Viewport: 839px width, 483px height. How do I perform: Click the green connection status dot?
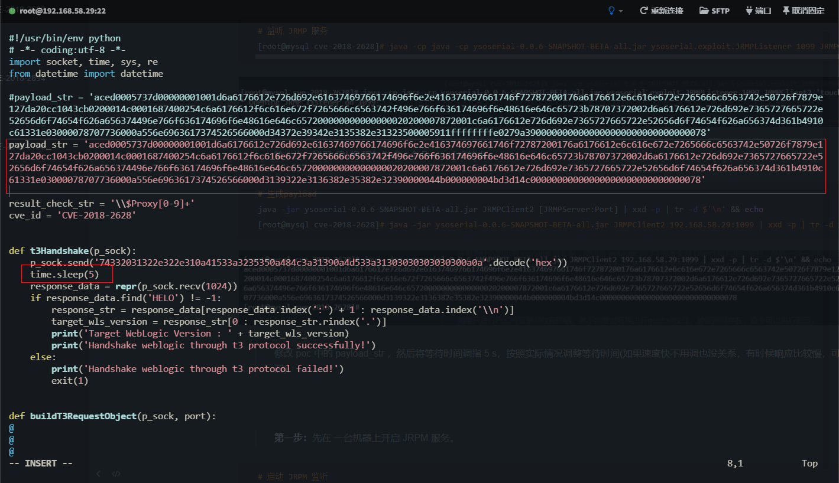pos(12,11)
